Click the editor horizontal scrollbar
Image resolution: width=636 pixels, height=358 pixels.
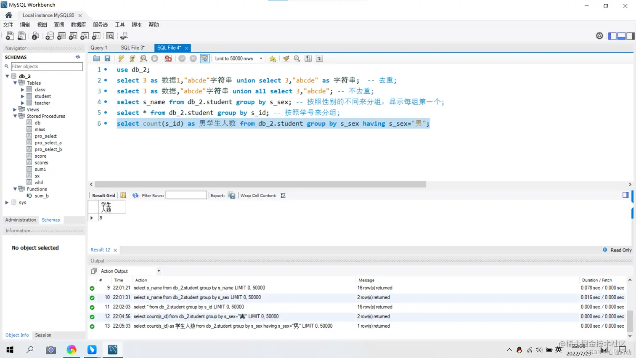[x=260, y=184]
